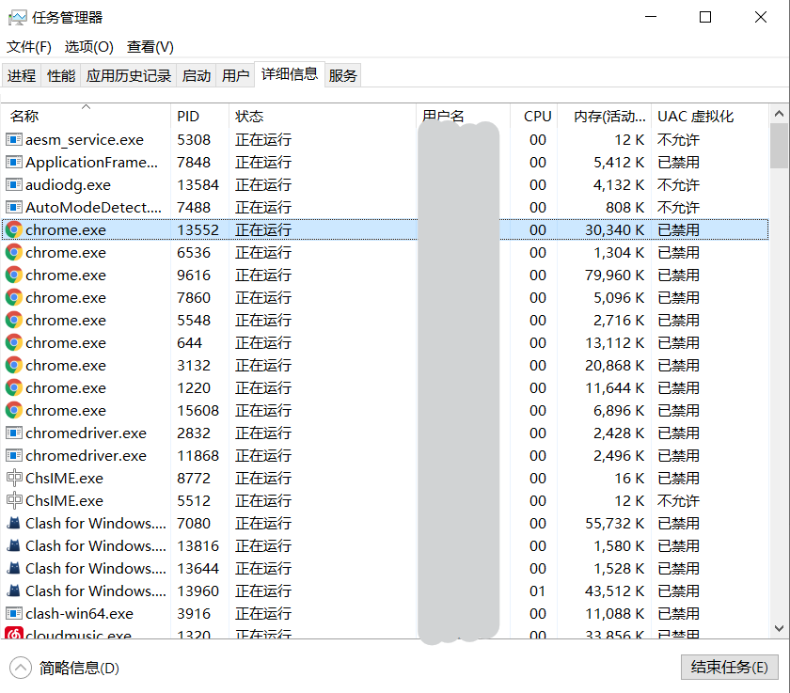Click the audiodg.exe process icon
This screenshot has width=790, height=693.
coord(14,184)
